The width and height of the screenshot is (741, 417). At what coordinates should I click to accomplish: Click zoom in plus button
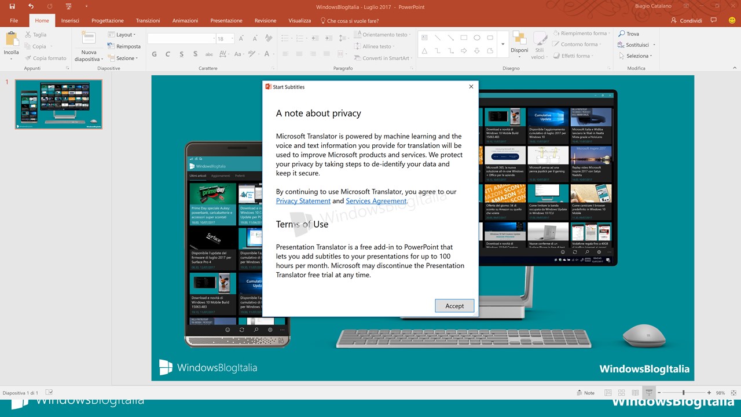[x=709, y=393]
